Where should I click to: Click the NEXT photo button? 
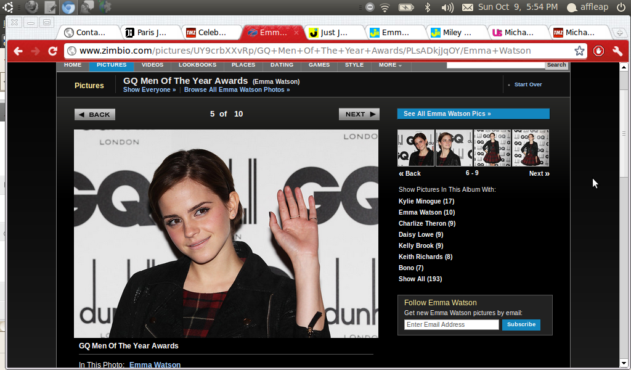click(359, 114)
